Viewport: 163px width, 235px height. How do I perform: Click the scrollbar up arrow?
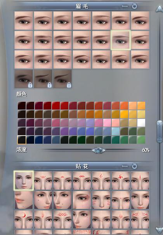click(159, 9)
